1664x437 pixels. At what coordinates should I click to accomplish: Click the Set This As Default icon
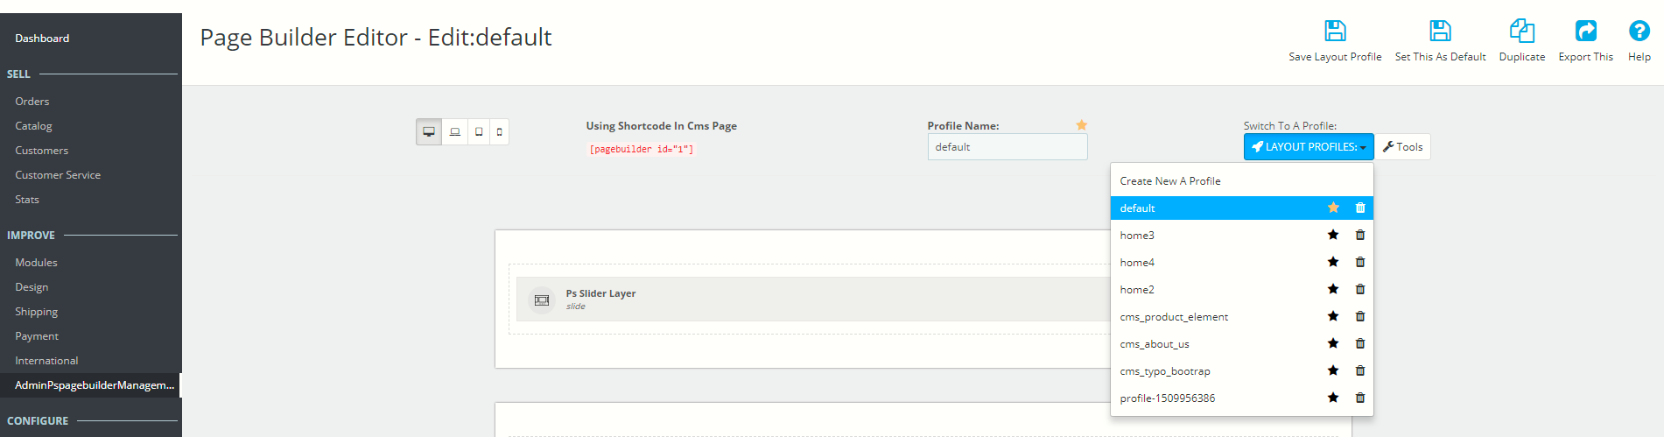coord(1440,32)
